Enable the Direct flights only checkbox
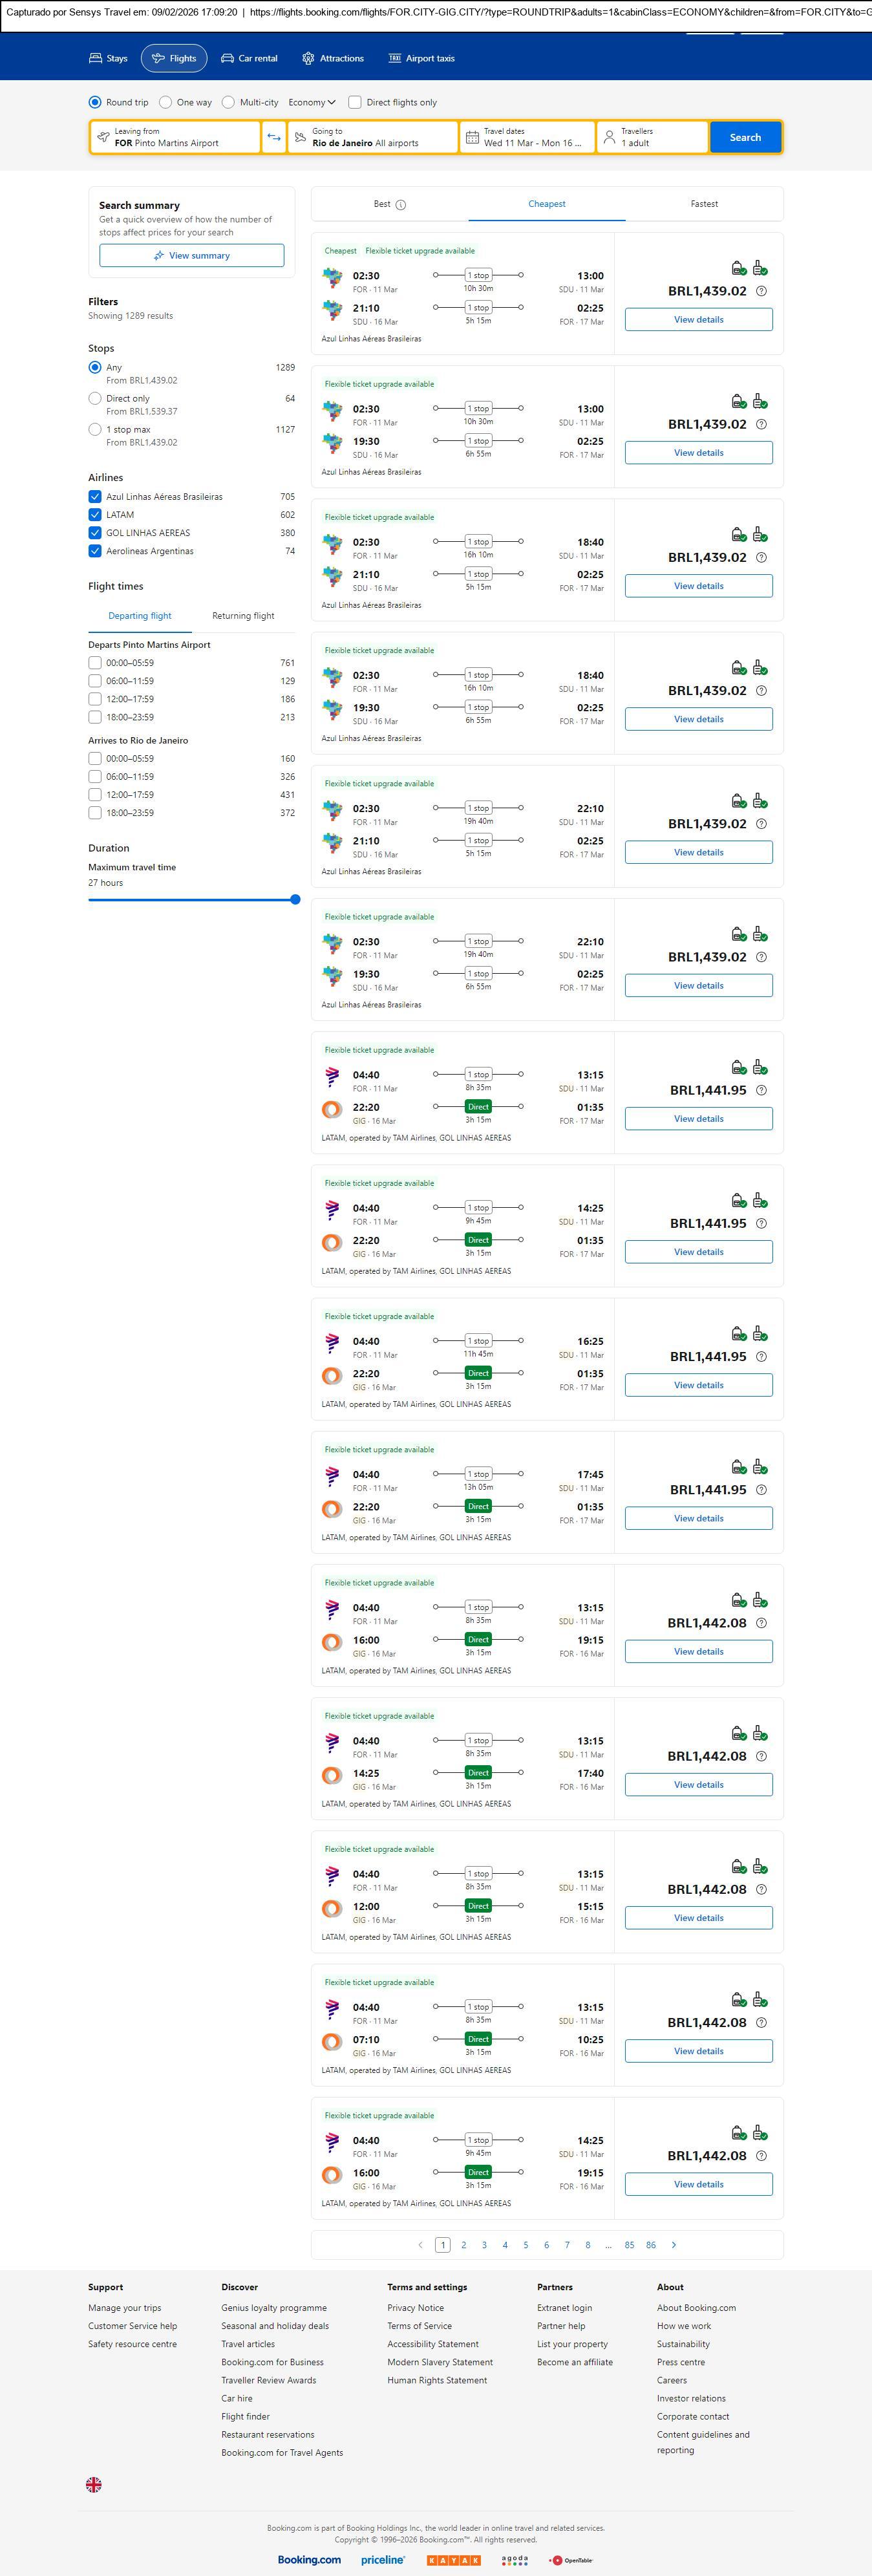The width and height of the screenshot is (872, 2576). [354, 102]
